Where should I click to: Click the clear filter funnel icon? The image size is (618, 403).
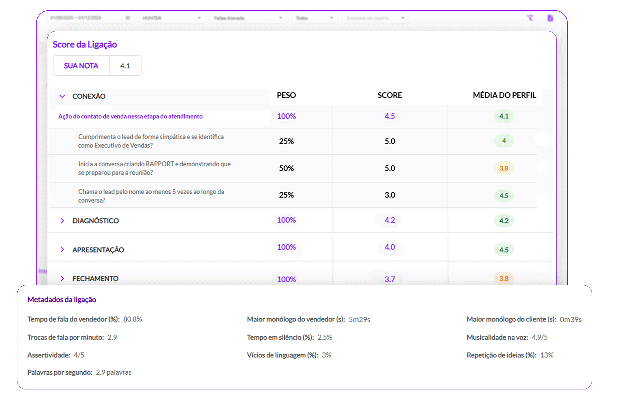pos(530,18)
